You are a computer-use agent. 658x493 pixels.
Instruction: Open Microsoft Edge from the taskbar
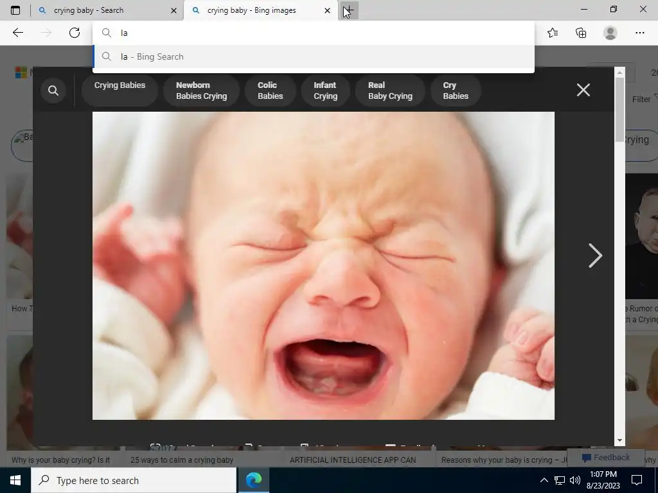(253, 480)
